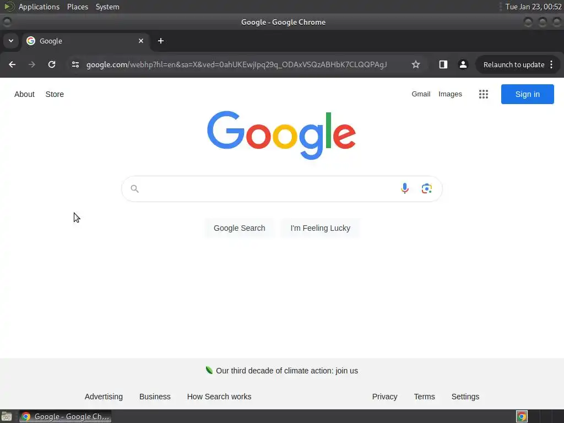The width and height of the screenshot is (564, 423).
Task: Select the Google tab
Action: point(85,41)
